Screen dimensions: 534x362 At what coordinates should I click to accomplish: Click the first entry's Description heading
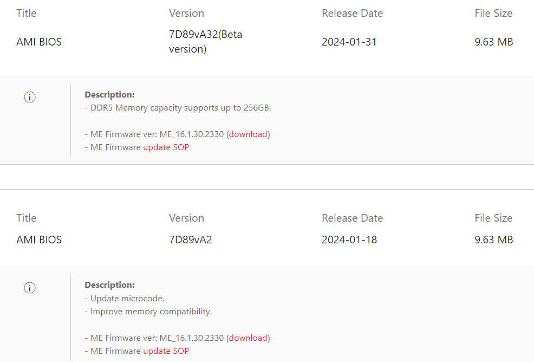(109, 94)
